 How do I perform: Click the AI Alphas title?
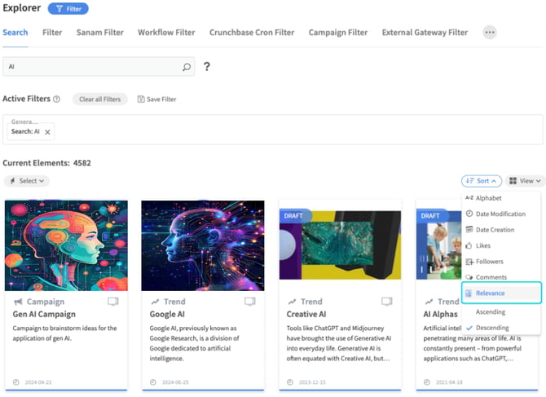[x=441, y=314]
